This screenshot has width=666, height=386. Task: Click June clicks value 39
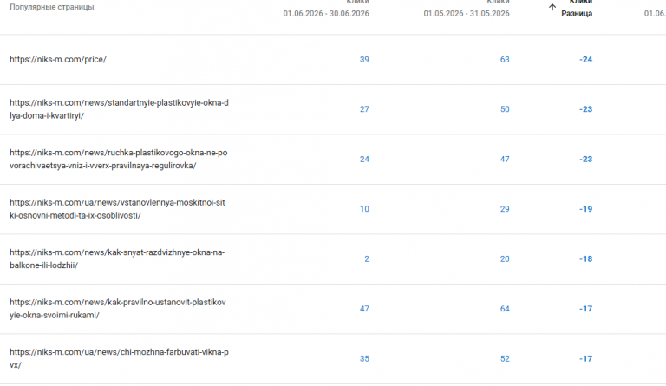(x=364, y=60)
